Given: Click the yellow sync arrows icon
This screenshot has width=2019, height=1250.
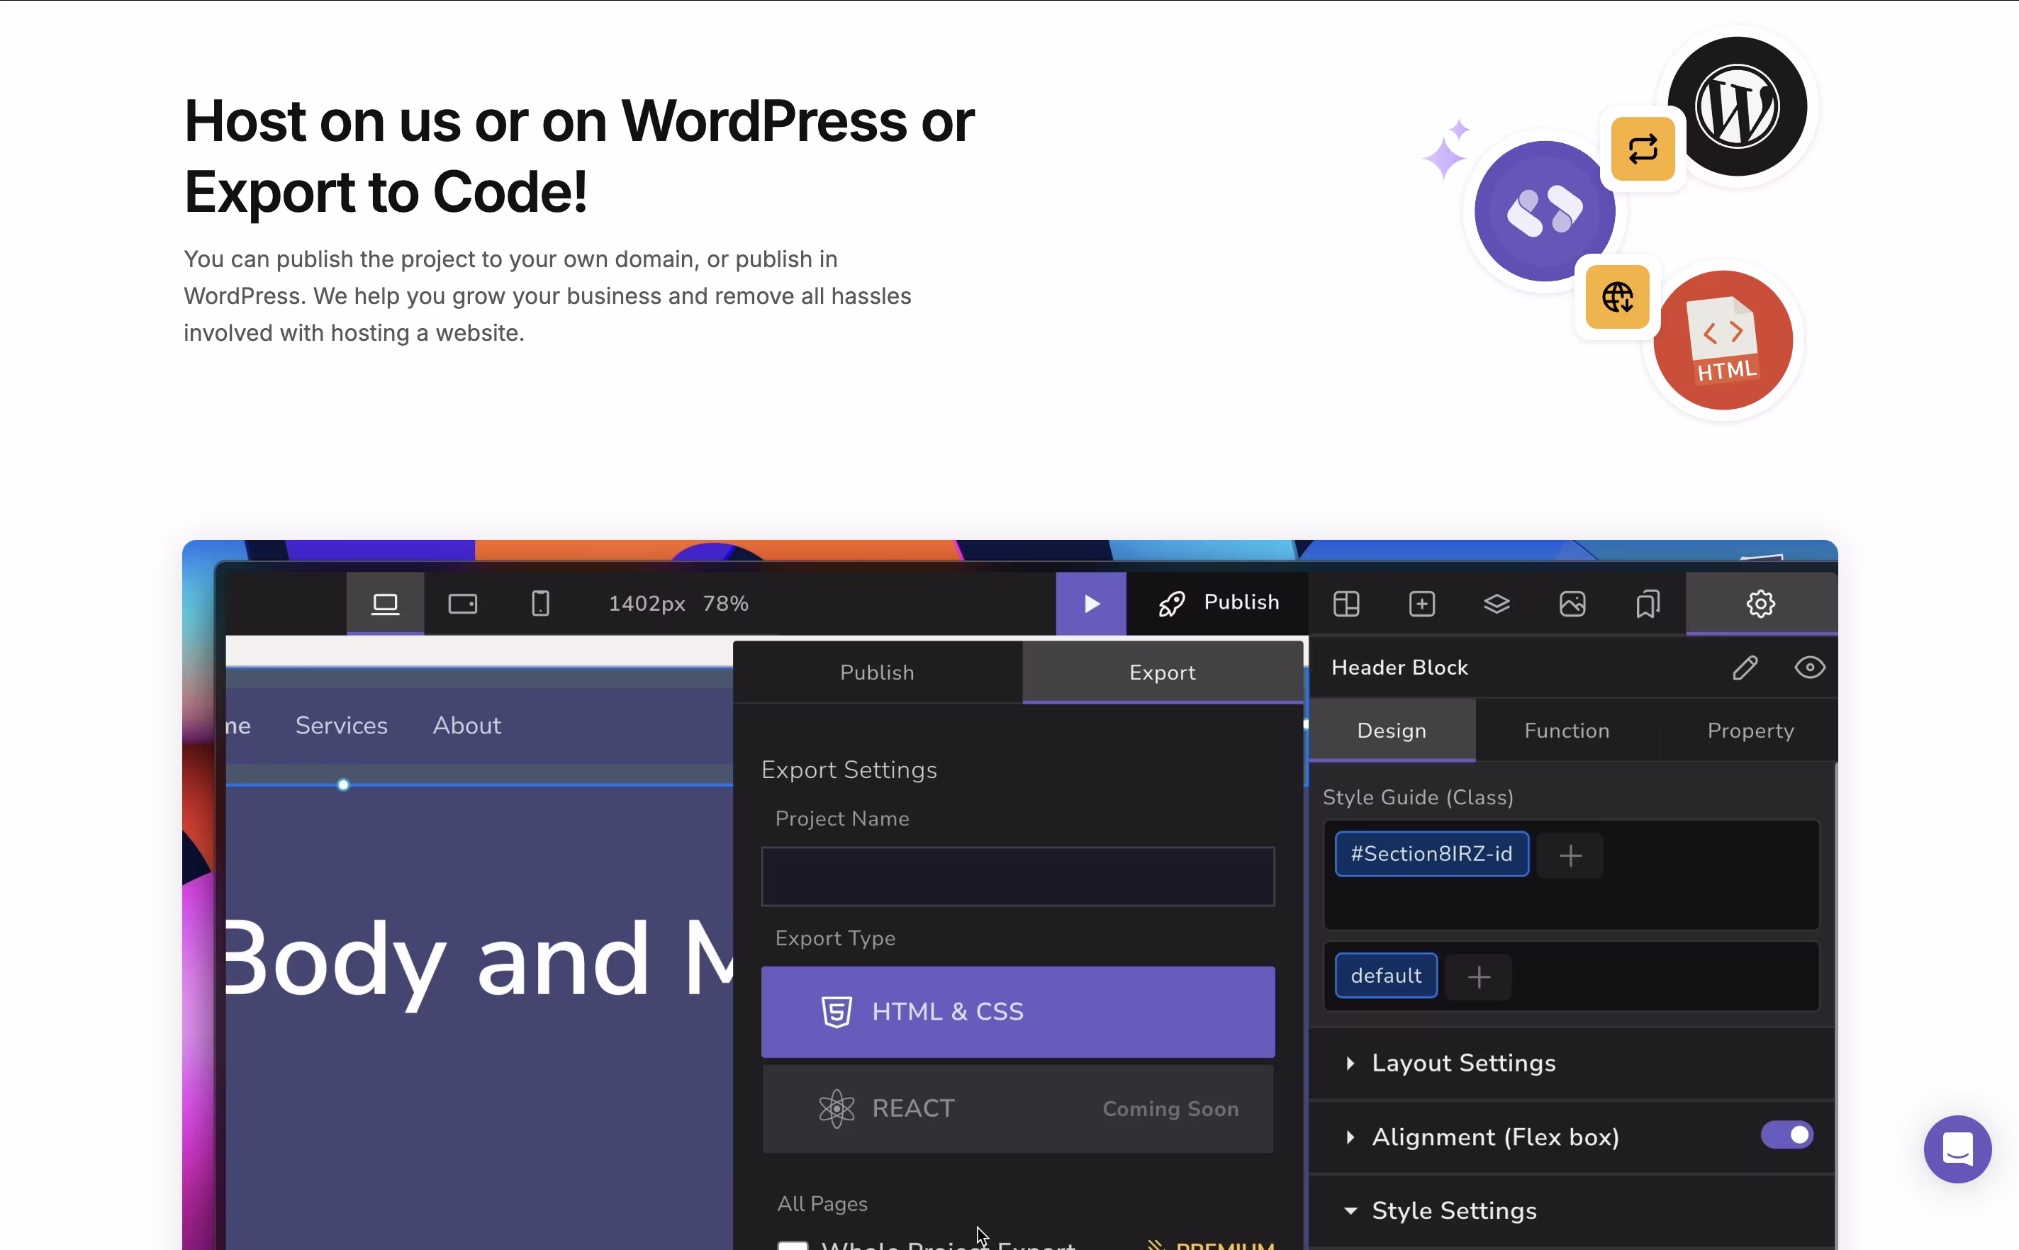Looking at the screenshot, I should 1643,149.
